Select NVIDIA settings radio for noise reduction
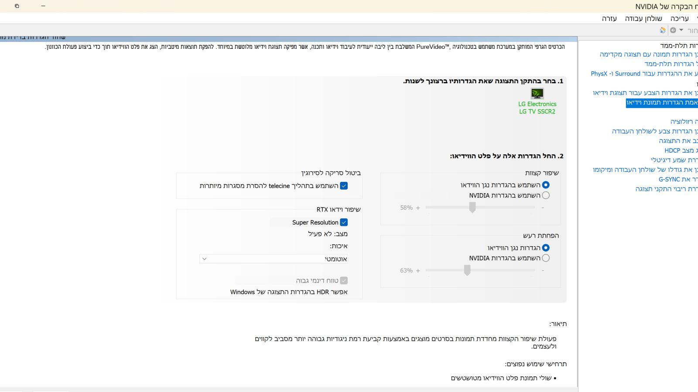Image resolution: width=698 pixels, height=392 pixels. [546, 258]
